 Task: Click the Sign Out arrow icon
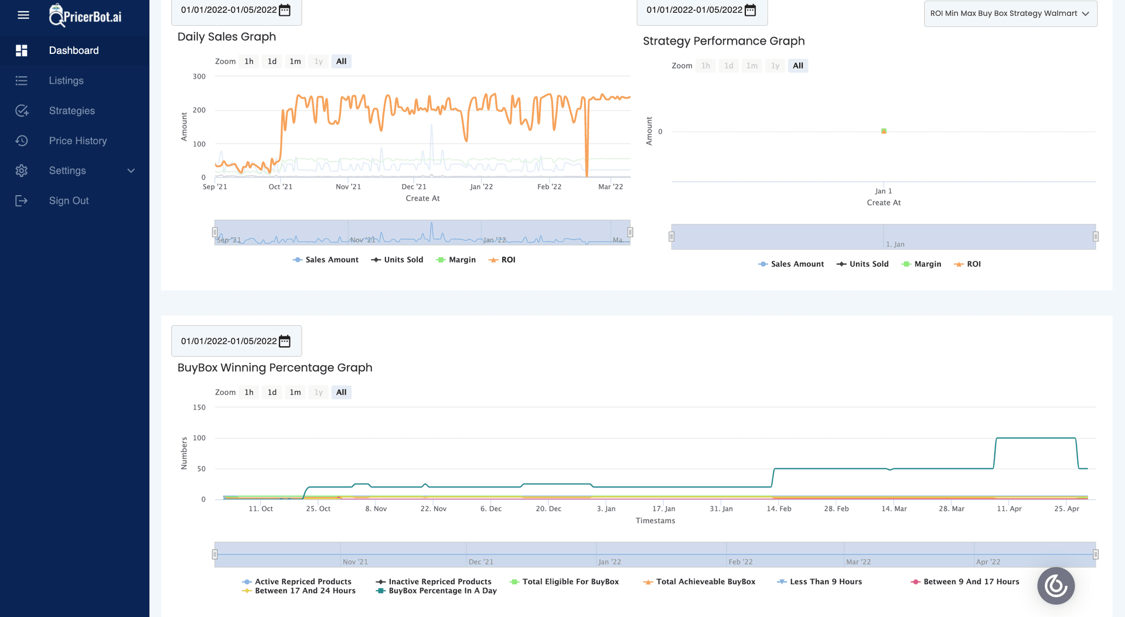coord(22,201)
